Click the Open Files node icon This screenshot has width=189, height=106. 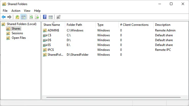click(8, 38)
